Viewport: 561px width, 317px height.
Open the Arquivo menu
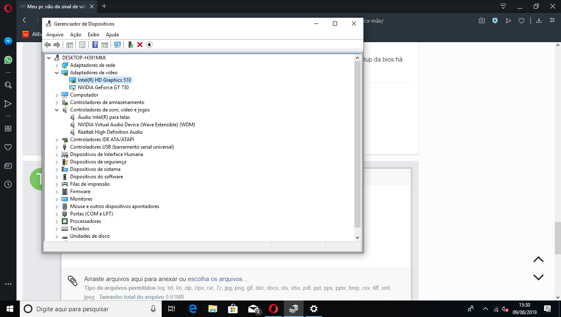coord(55,35)
